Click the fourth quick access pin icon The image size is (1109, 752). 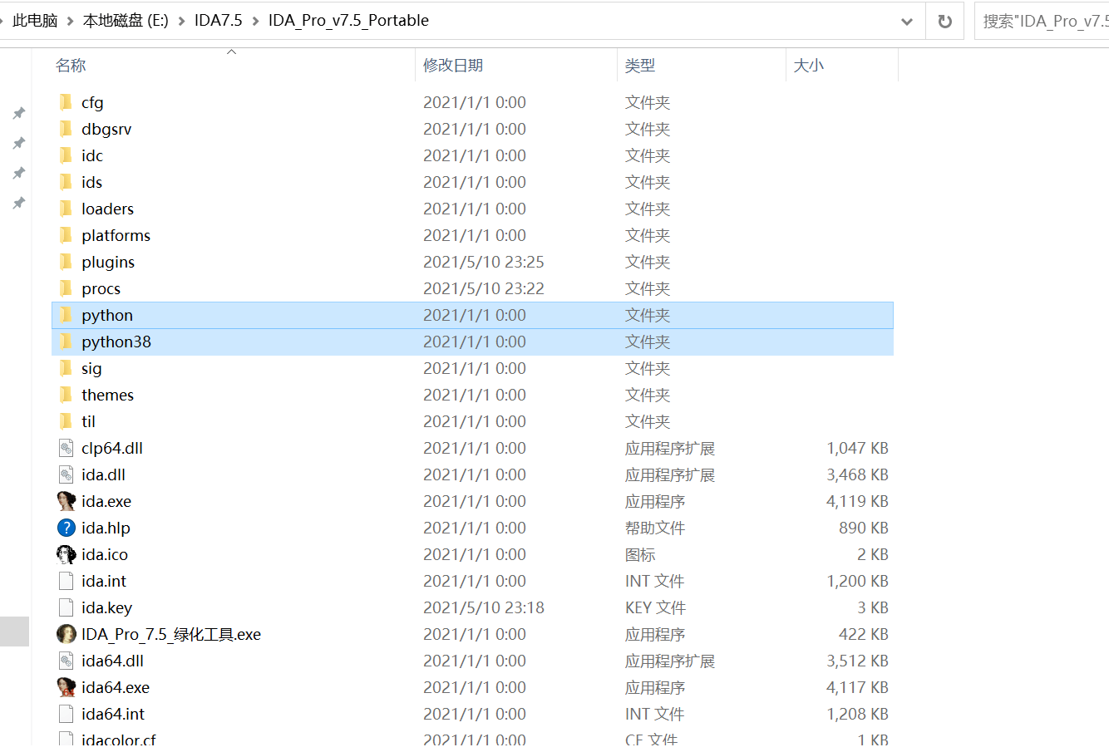pos(18,203)
